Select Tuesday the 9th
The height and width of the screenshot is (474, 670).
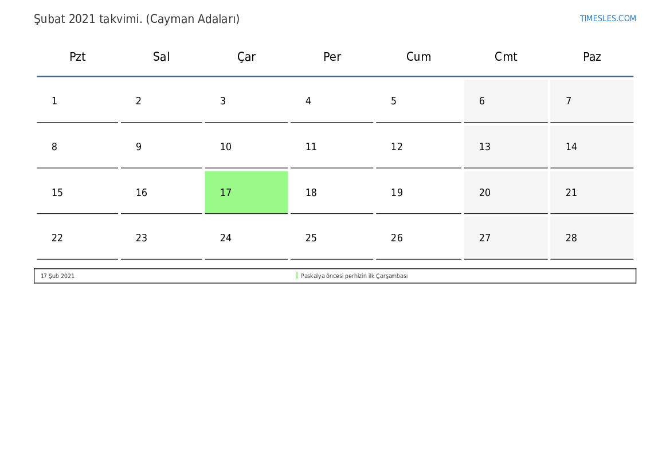[x=161, y=147]
